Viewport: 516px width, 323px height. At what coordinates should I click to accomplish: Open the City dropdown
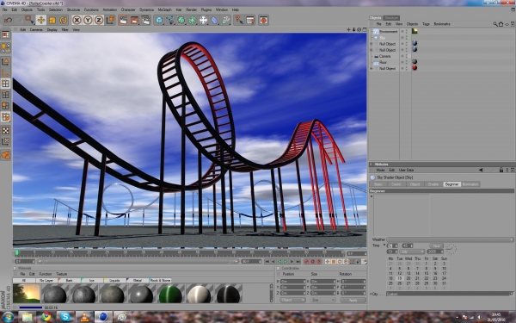450,294
